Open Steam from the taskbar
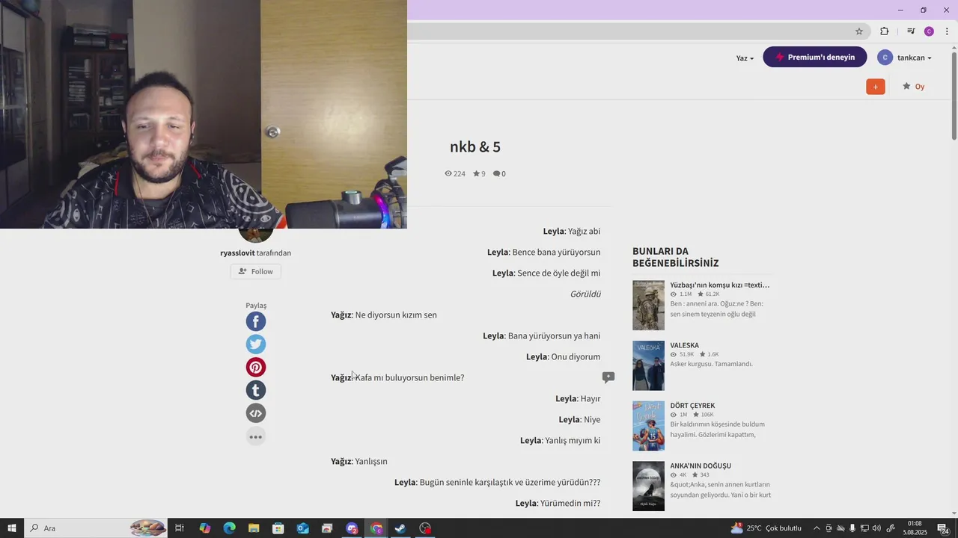The width and height of the screenshot is (958, 538). coord(400,528)
